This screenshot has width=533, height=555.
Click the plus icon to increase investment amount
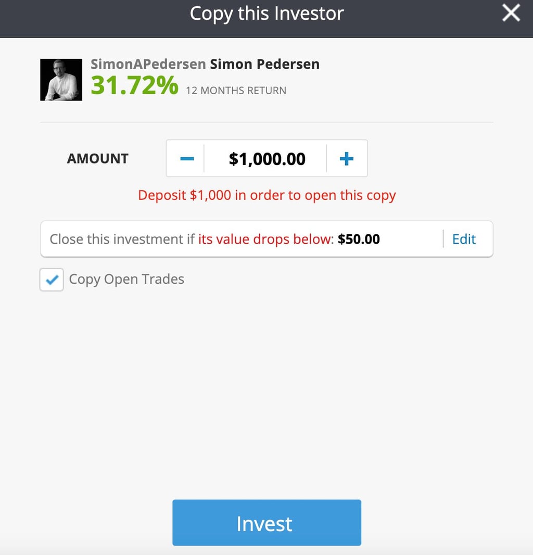[x=347, y=158]
